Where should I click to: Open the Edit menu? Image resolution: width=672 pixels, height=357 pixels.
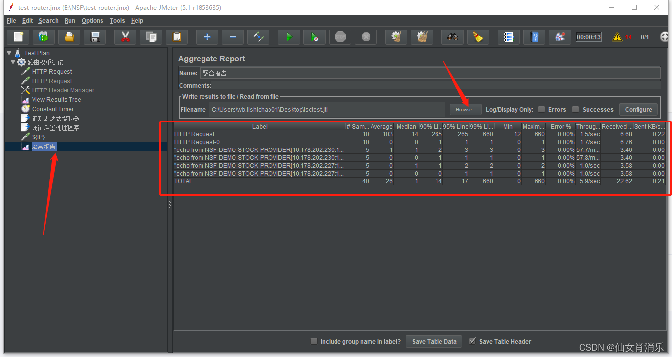[x=27, y=21]
